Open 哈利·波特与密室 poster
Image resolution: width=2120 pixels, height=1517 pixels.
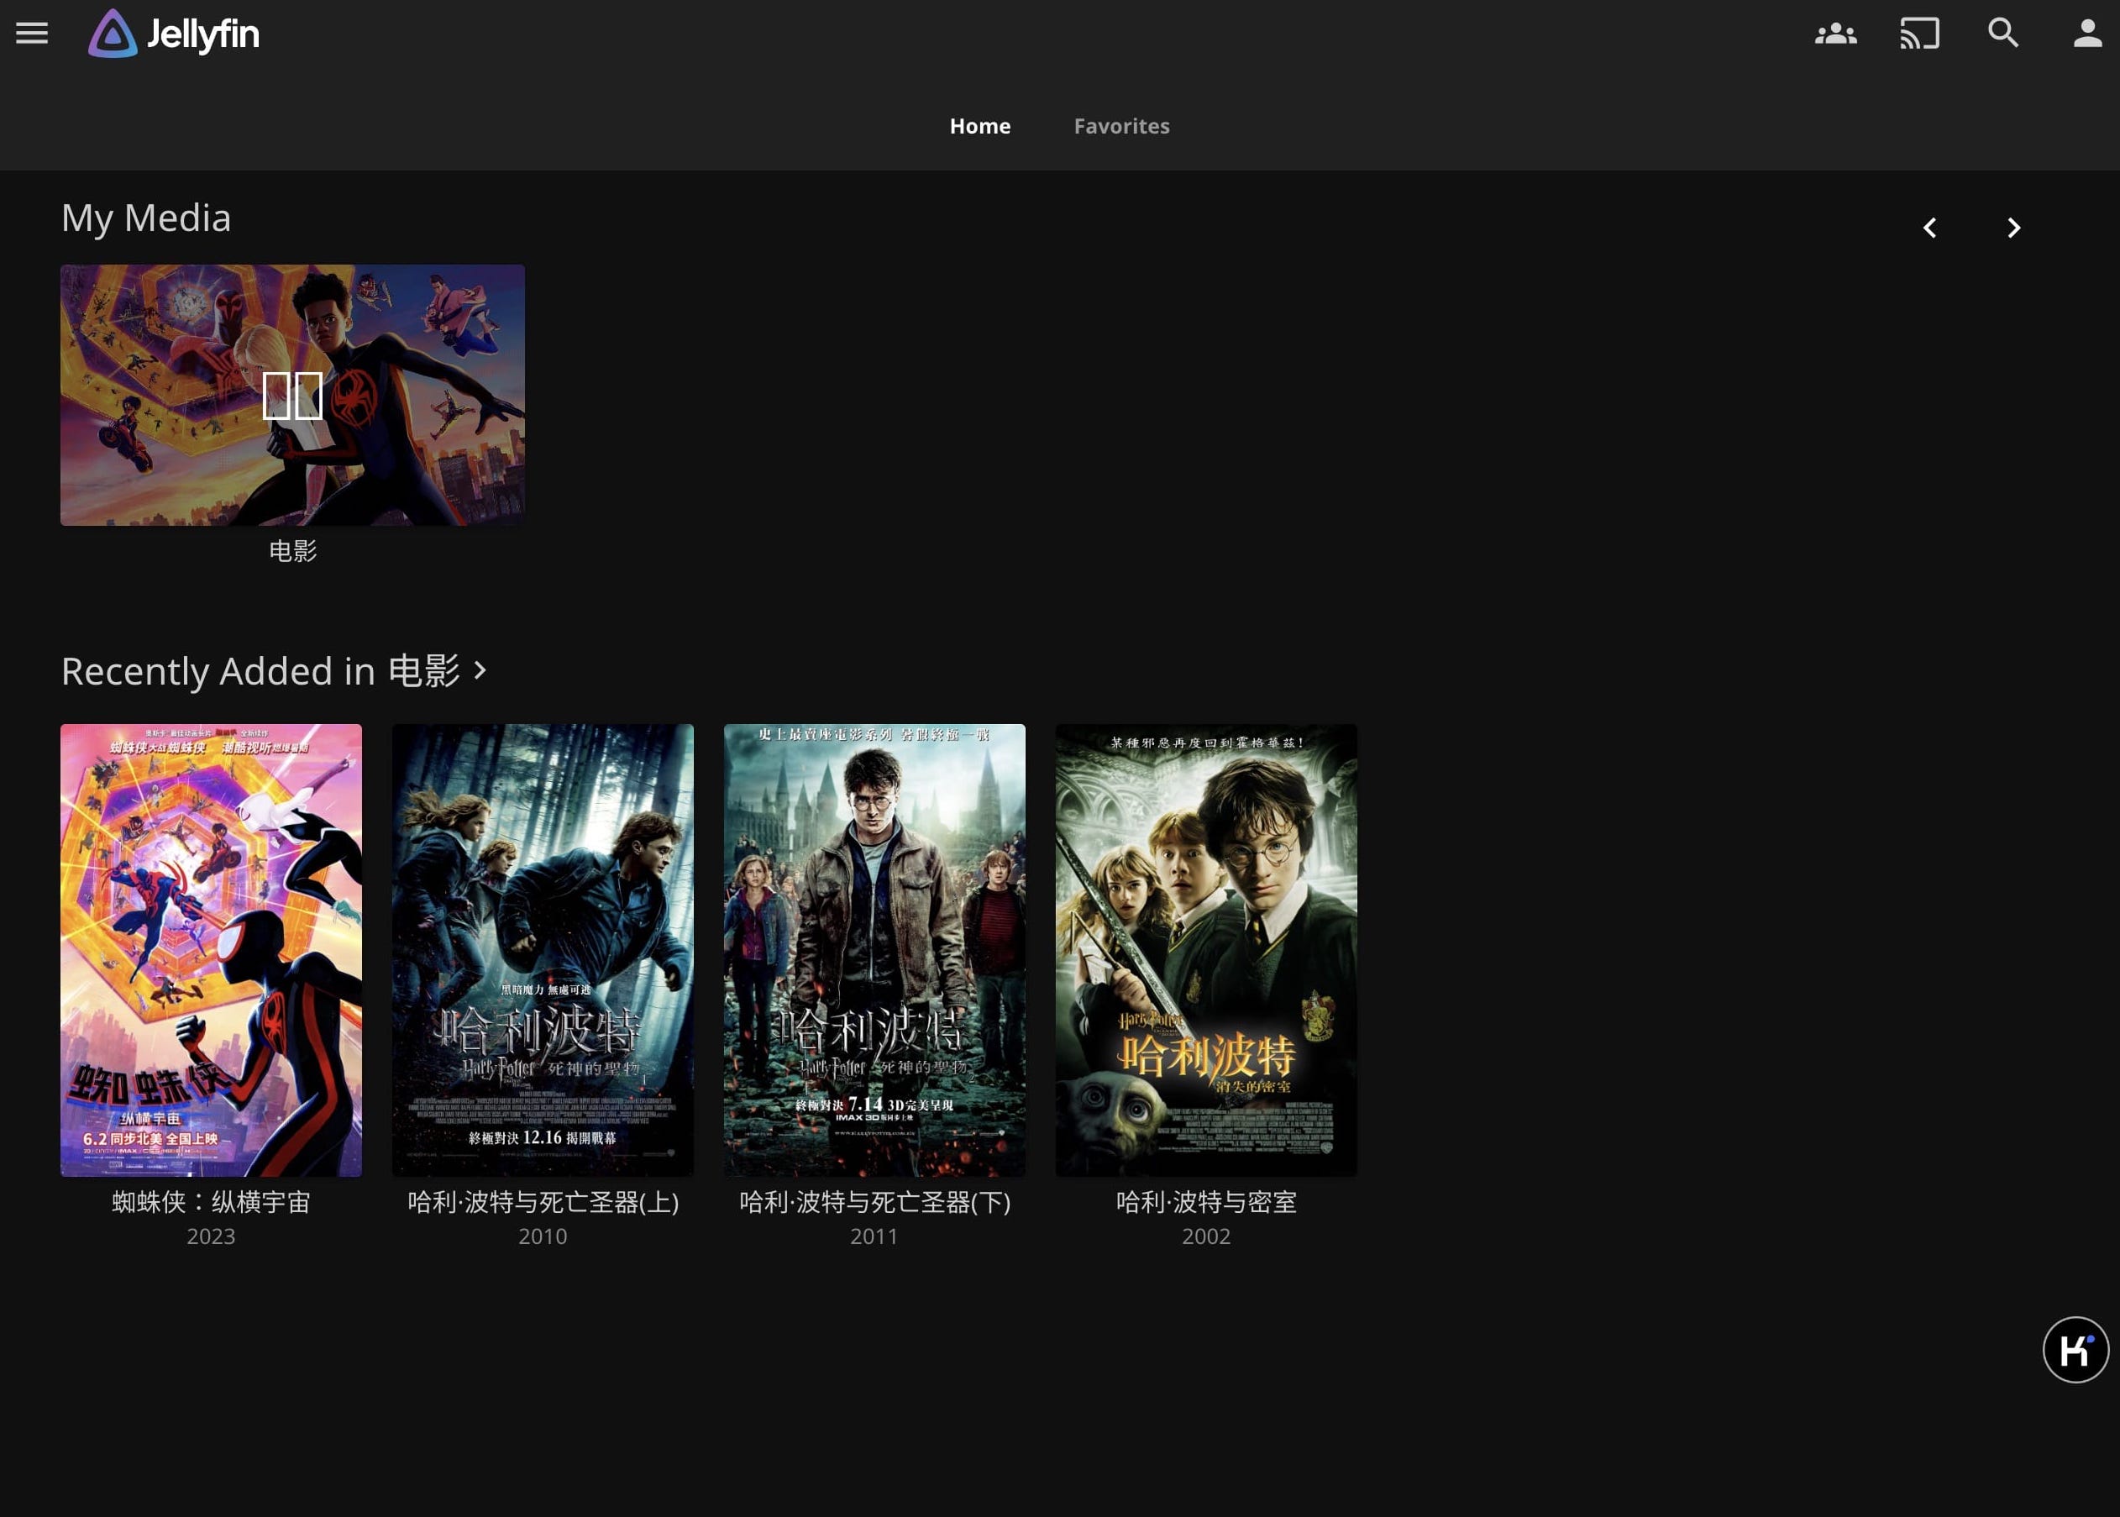pyautogui.click(x=1205, y=949)
